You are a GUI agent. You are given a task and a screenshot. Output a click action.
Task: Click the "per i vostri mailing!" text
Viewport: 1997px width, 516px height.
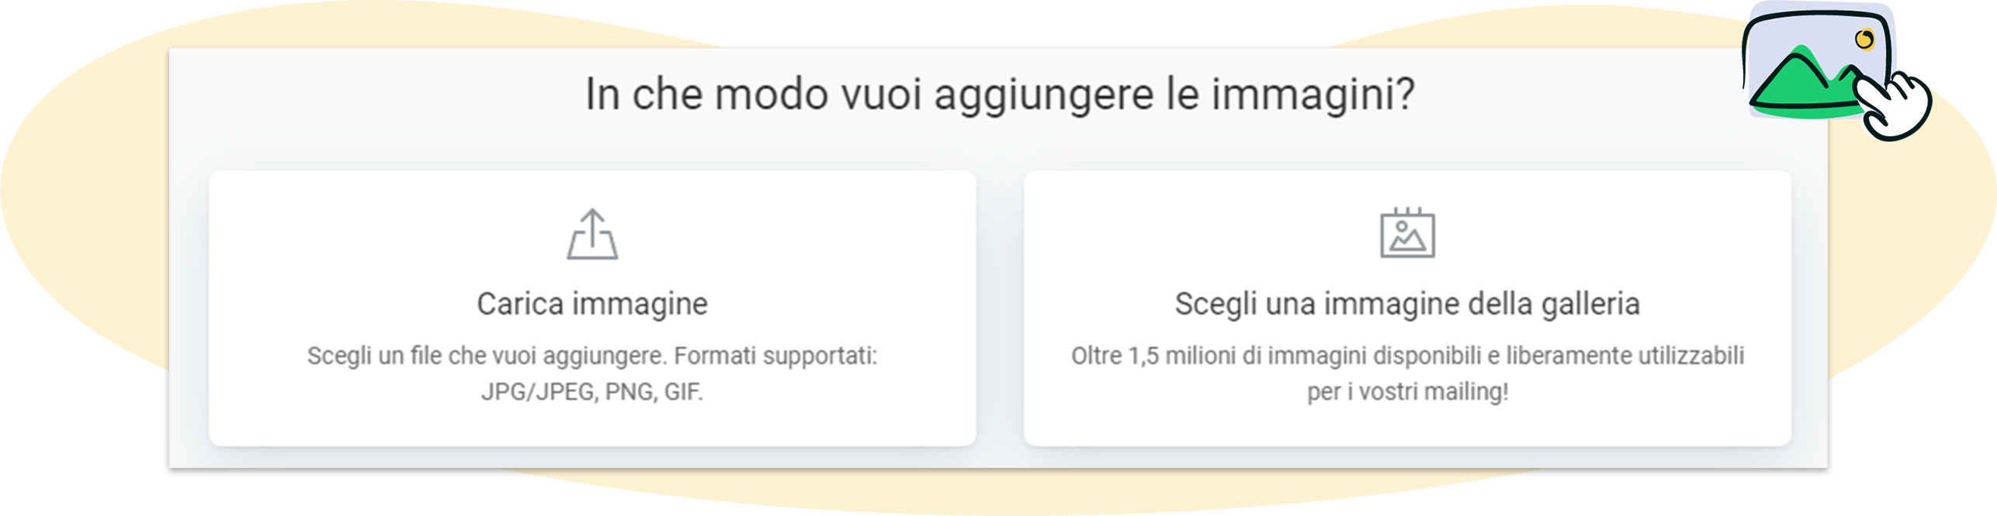pyautogui.click(x=1407, y=392)
